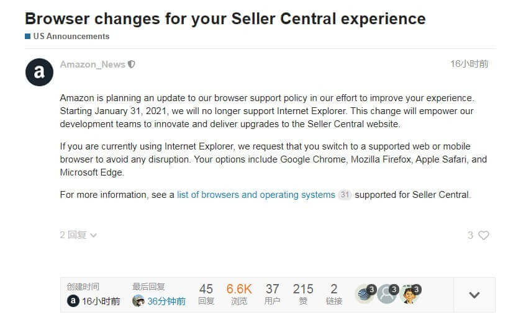The image size is (521, 325).
Task: Click the second frequent poster gray avatar
Action: [387, 294]
